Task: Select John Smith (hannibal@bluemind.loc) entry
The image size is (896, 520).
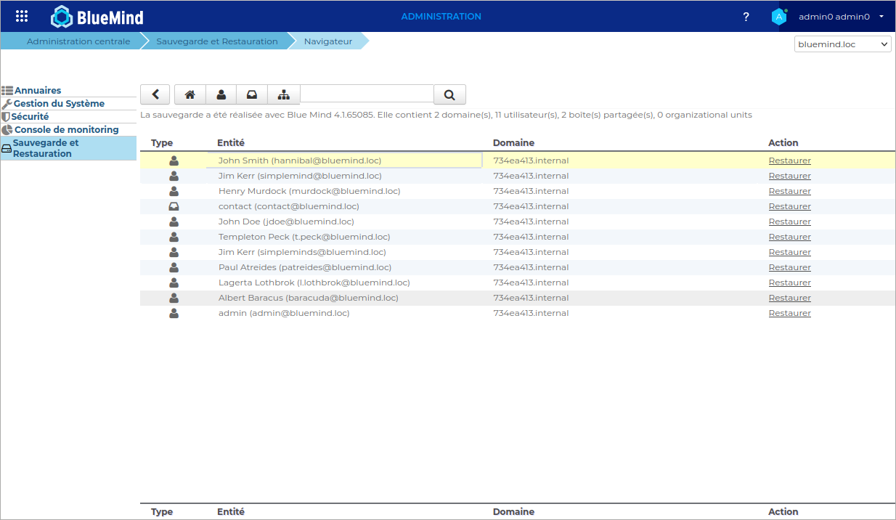Action: pos(300,161)
